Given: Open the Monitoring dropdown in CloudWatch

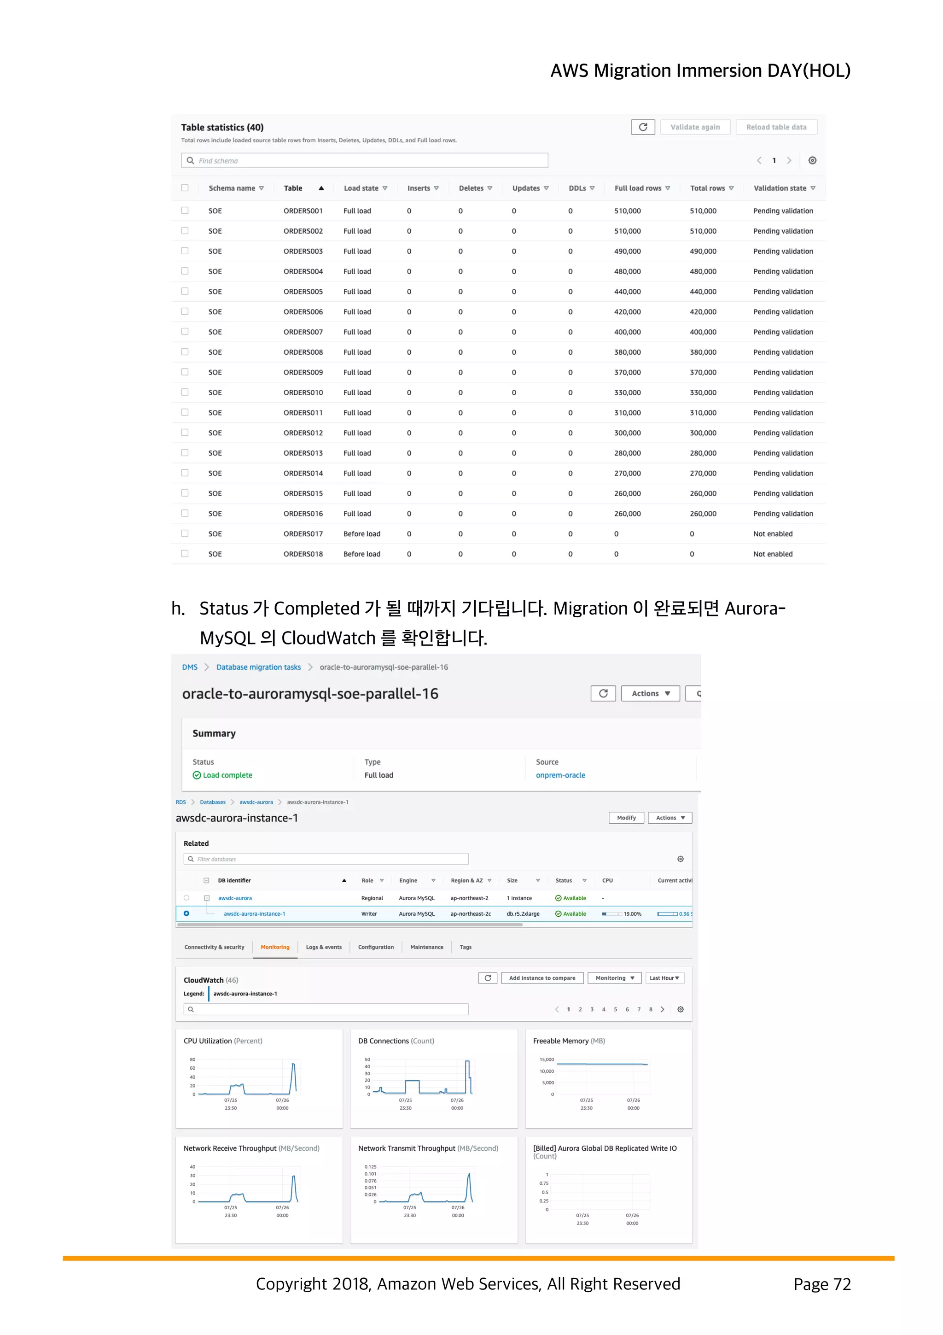Looking at the screenshot, I should [x=615, y=978].
